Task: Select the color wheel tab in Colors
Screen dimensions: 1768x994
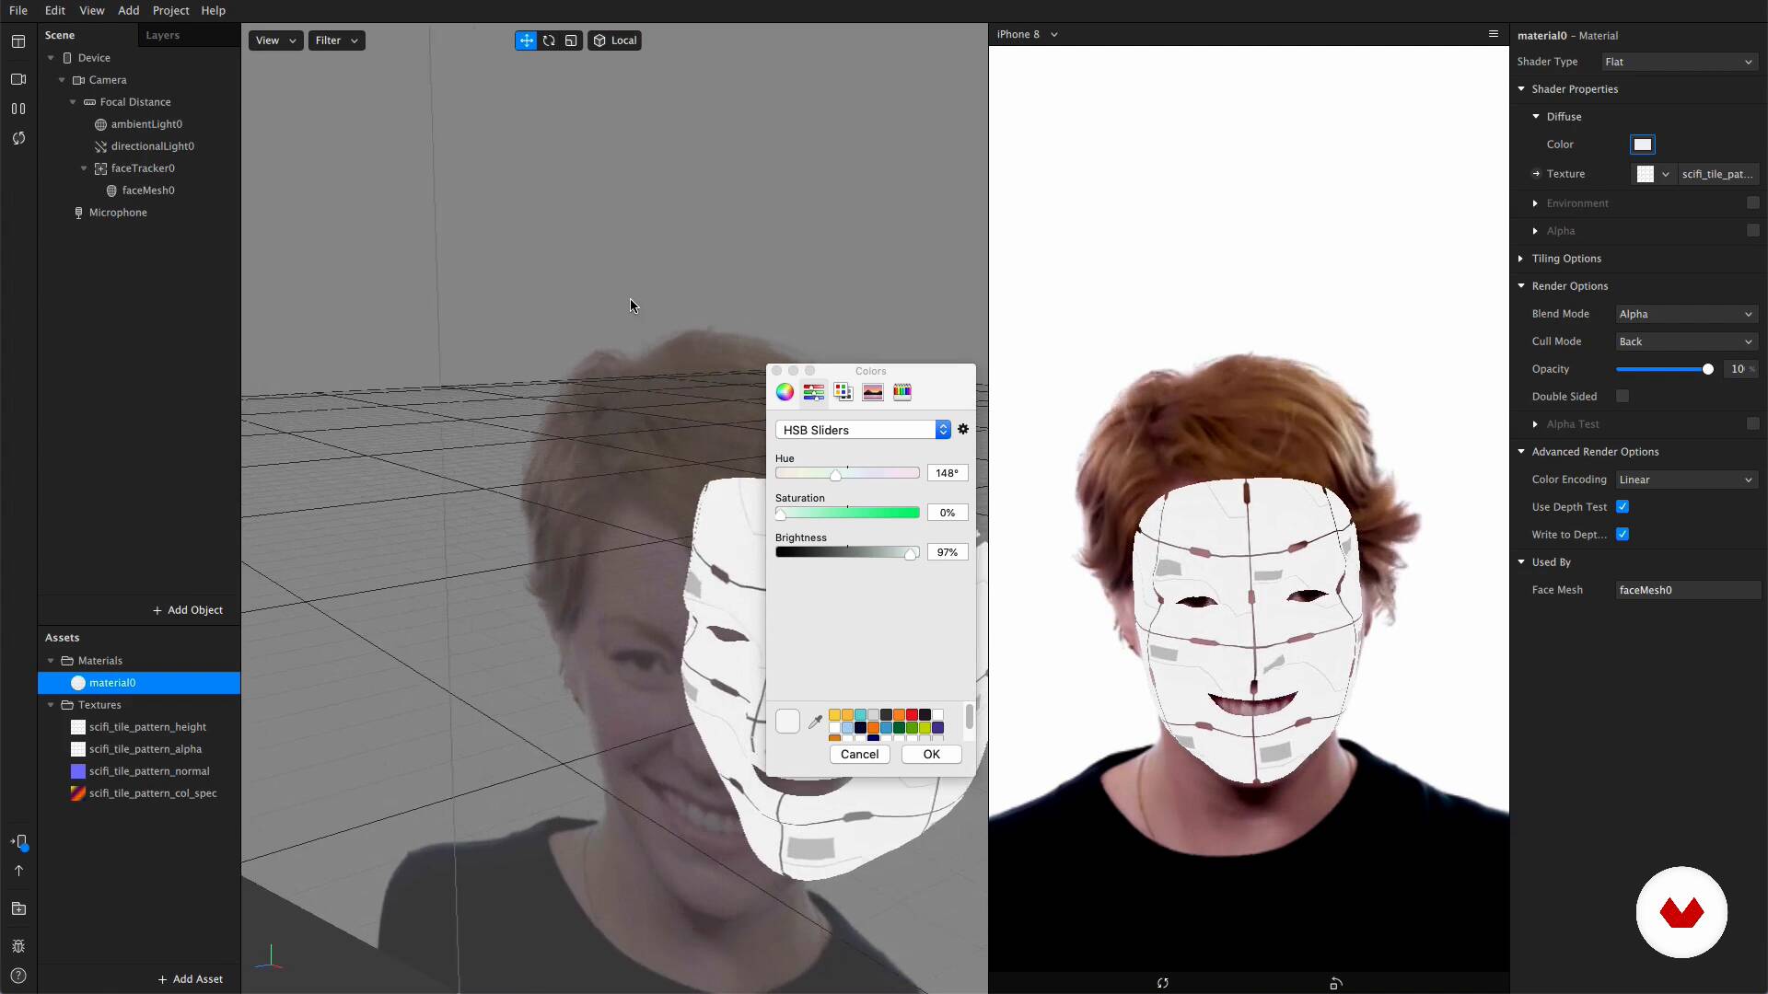Action: click(785, 392)
